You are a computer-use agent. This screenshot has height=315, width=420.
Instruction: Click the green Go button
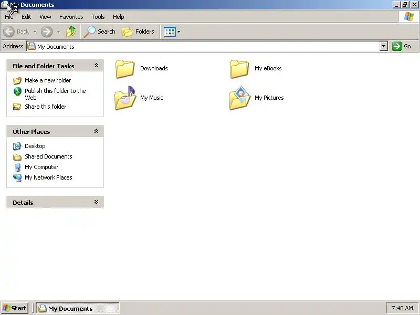pos(402,46)
